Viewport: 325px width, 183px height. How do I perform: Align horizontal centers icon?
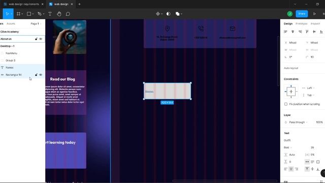coord(292,32)
